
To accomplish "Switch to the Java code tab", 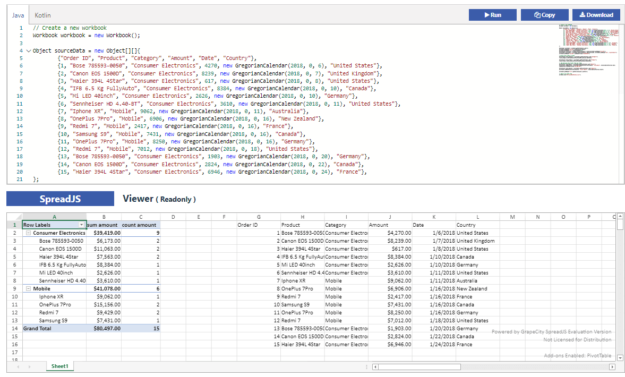I will tap(18, 15).
